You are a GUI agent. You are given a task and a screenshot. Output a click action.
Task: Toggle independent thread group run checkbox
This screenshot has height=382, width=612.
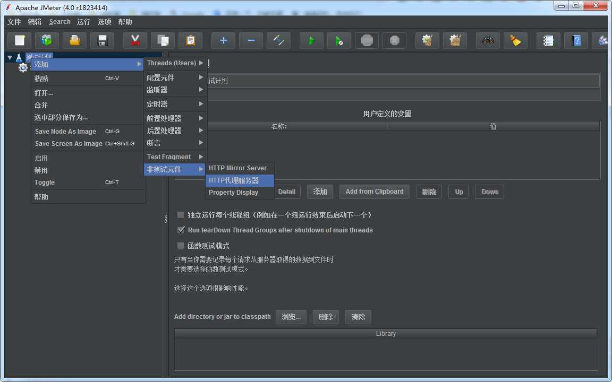point(181,215)
